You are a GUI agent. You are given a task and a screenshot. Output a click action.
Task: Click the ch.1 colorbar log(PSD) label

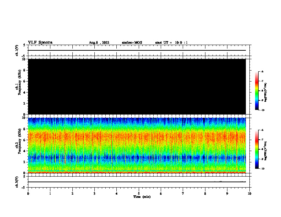tap(266, 92)
